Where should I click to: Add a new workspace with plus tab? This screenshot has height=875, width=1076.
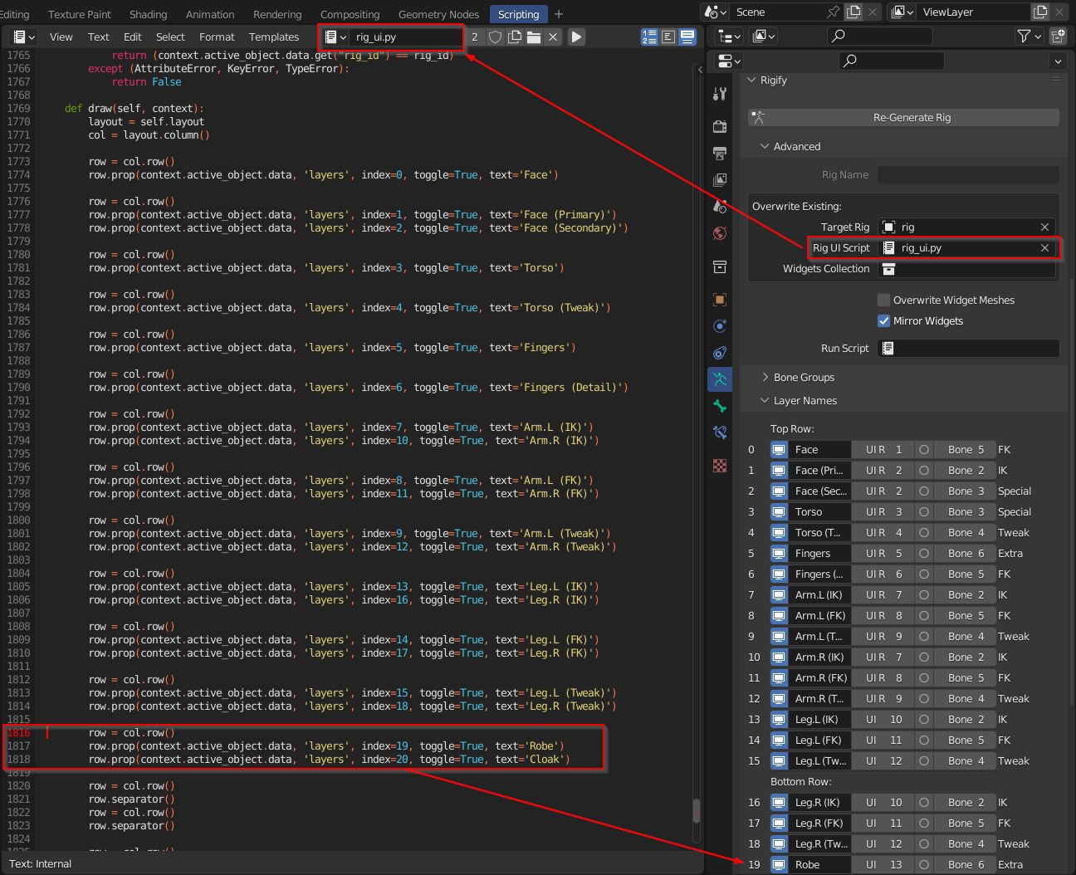559,14
